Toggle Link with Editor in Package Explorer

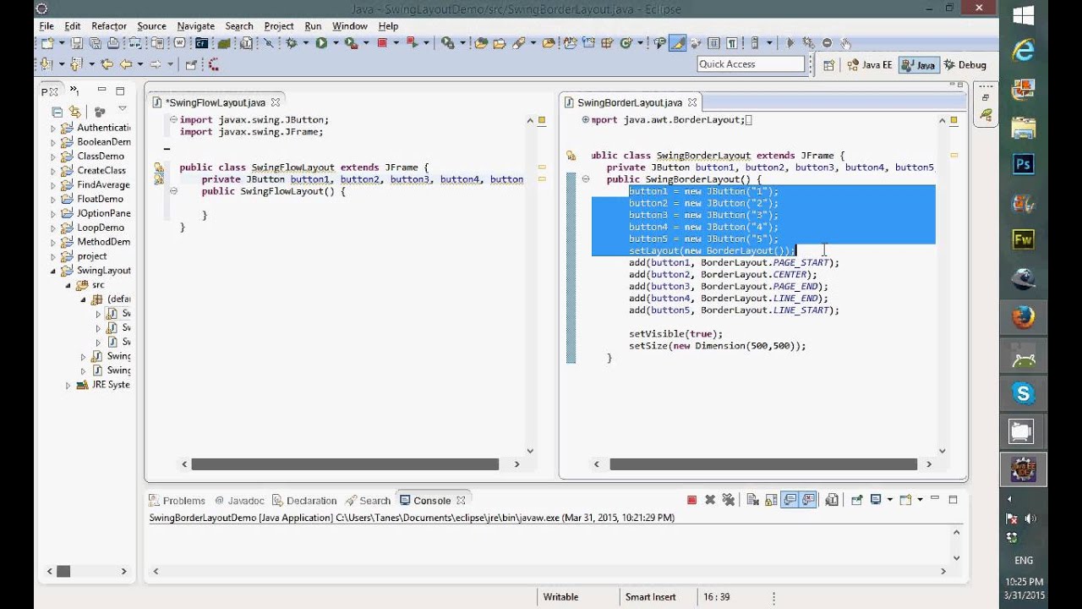tap(75, 111)
